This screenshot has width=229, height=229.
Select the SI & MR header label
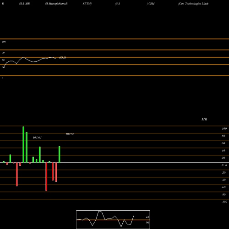pos(24,4)
